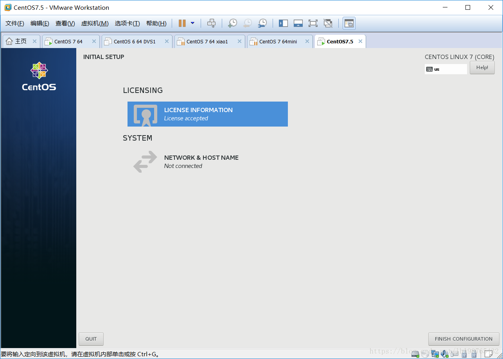The width and height of the screenshot is (503, 359).
Task: Click the CD/DVD drive status icon
Action: (425, 354)
